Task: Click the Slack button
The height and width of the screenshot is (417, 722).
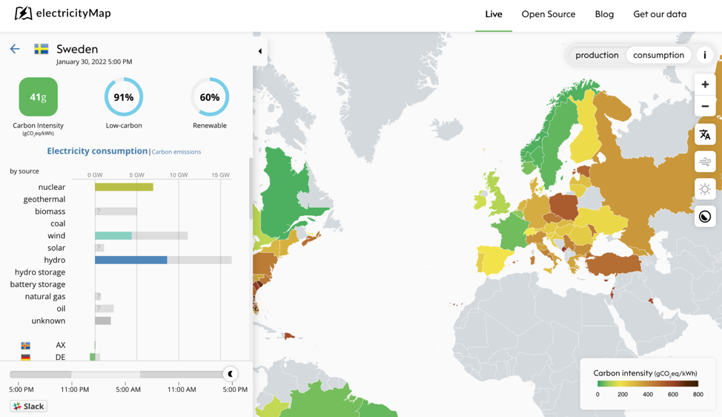Action: click(x=28, y=406)
